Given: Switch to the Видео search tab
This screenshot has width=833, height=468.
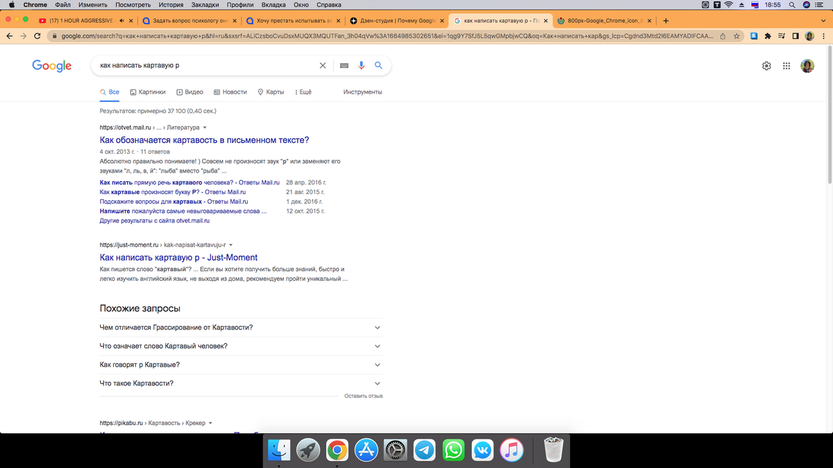Looking at the screenshot, I should pyautogui.click(x=190, y=92).
